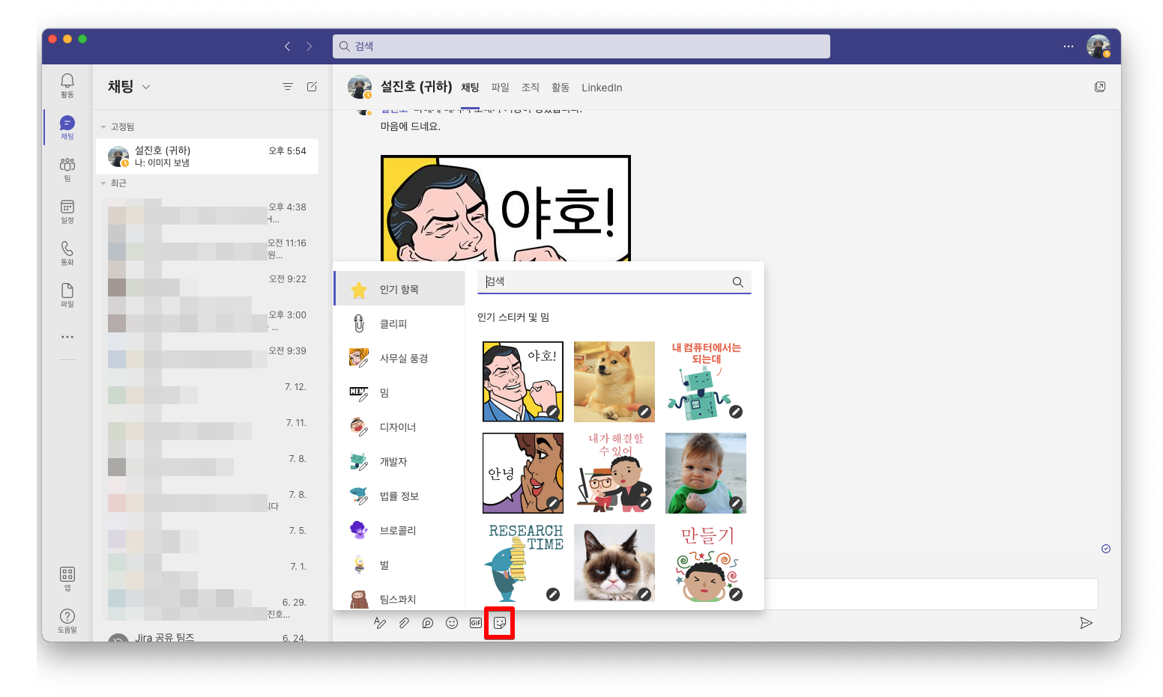Switch to the 조직 tab in chat header
Viewport: 1163px width, 697px height.
531,88
